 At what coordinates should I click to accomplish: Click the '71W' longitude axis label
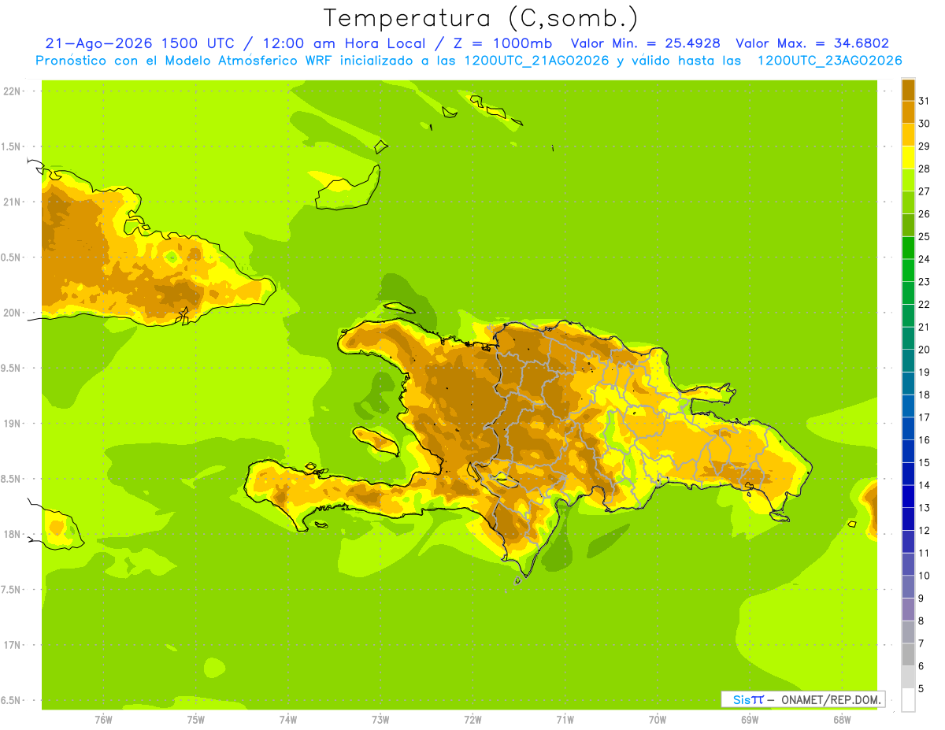click(565, 719)
